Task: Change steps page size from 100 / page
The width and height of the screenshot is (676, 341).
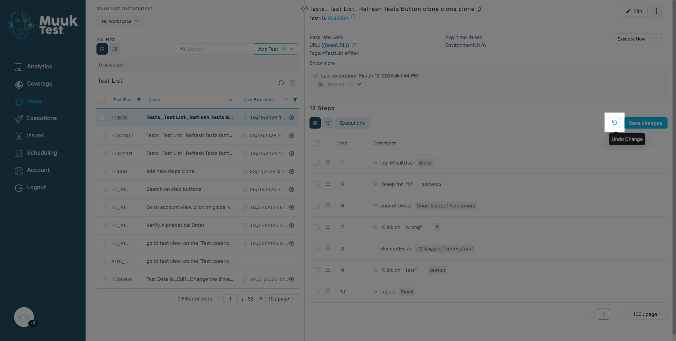Action: tap(648, 314)
